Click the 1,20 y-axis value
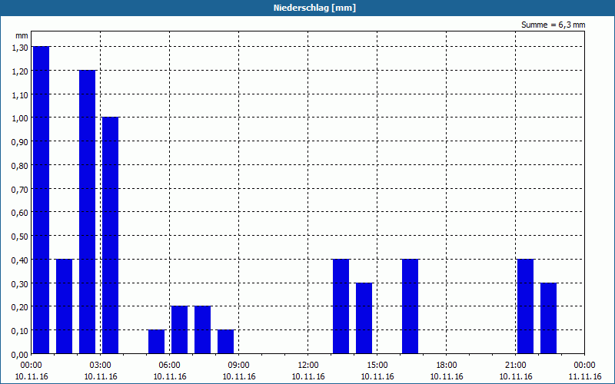 [x=20, y=71]
